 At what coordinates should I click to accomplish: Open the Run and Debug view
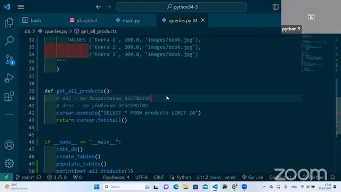point(9,78)
